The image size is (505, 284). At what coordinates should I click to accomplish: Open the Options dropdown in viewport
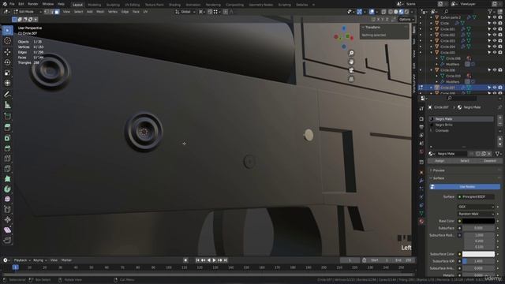point(406,19)
